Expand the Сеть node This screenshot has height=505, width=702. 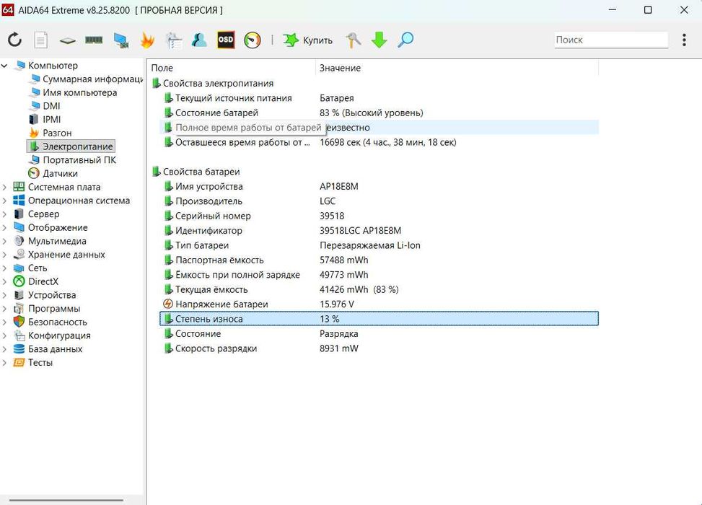coord(4,268)
